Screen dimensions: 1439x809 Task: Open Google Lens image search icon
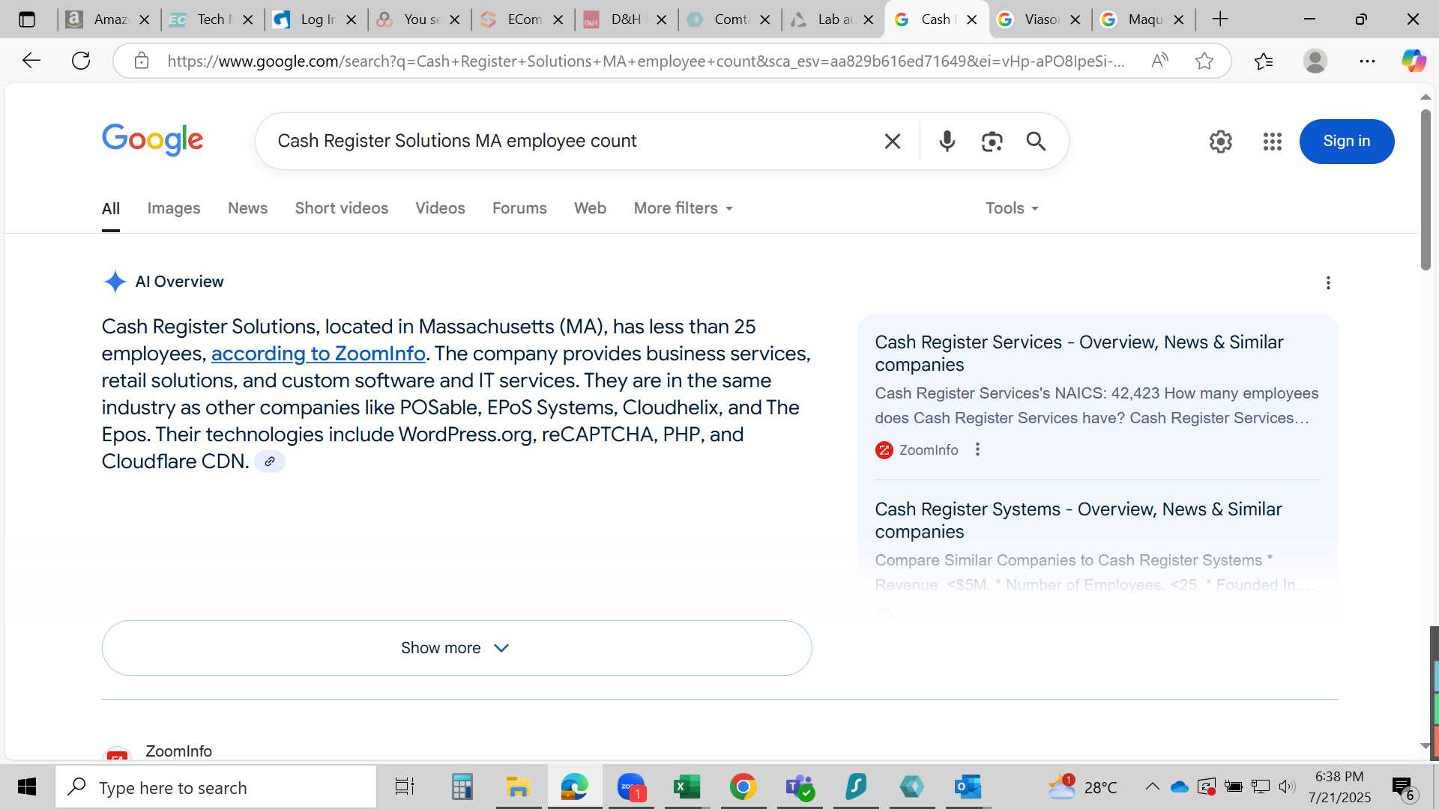click(992, 141)
